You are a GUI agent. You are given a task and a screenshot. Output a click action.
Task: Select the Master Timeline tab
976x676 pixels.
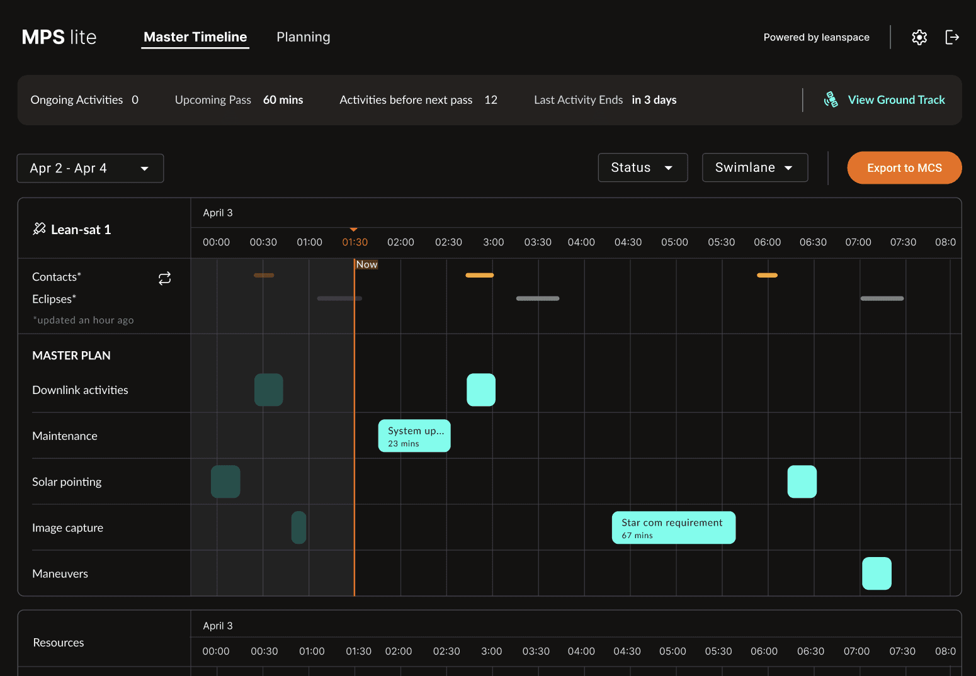click(195, 37)
